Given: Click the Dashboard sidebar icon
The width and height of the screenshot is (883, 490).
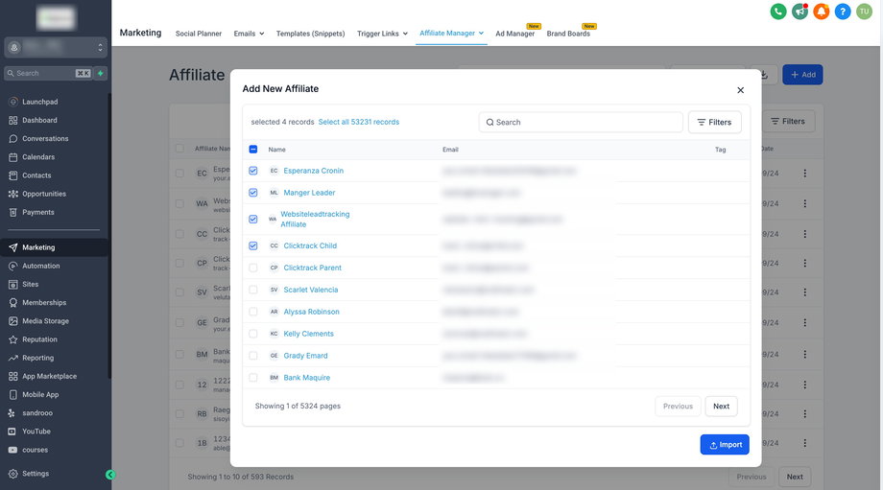Looking at the screenshot, I should click(x=12, y=121).
